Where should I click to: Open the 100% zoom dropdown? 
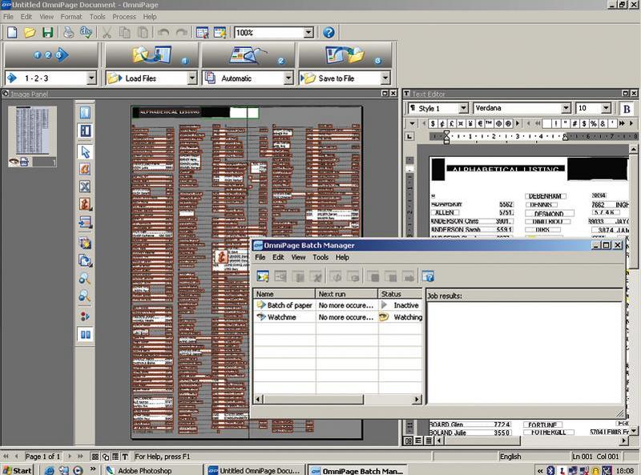pyautogui.click(x=309, y=32)
